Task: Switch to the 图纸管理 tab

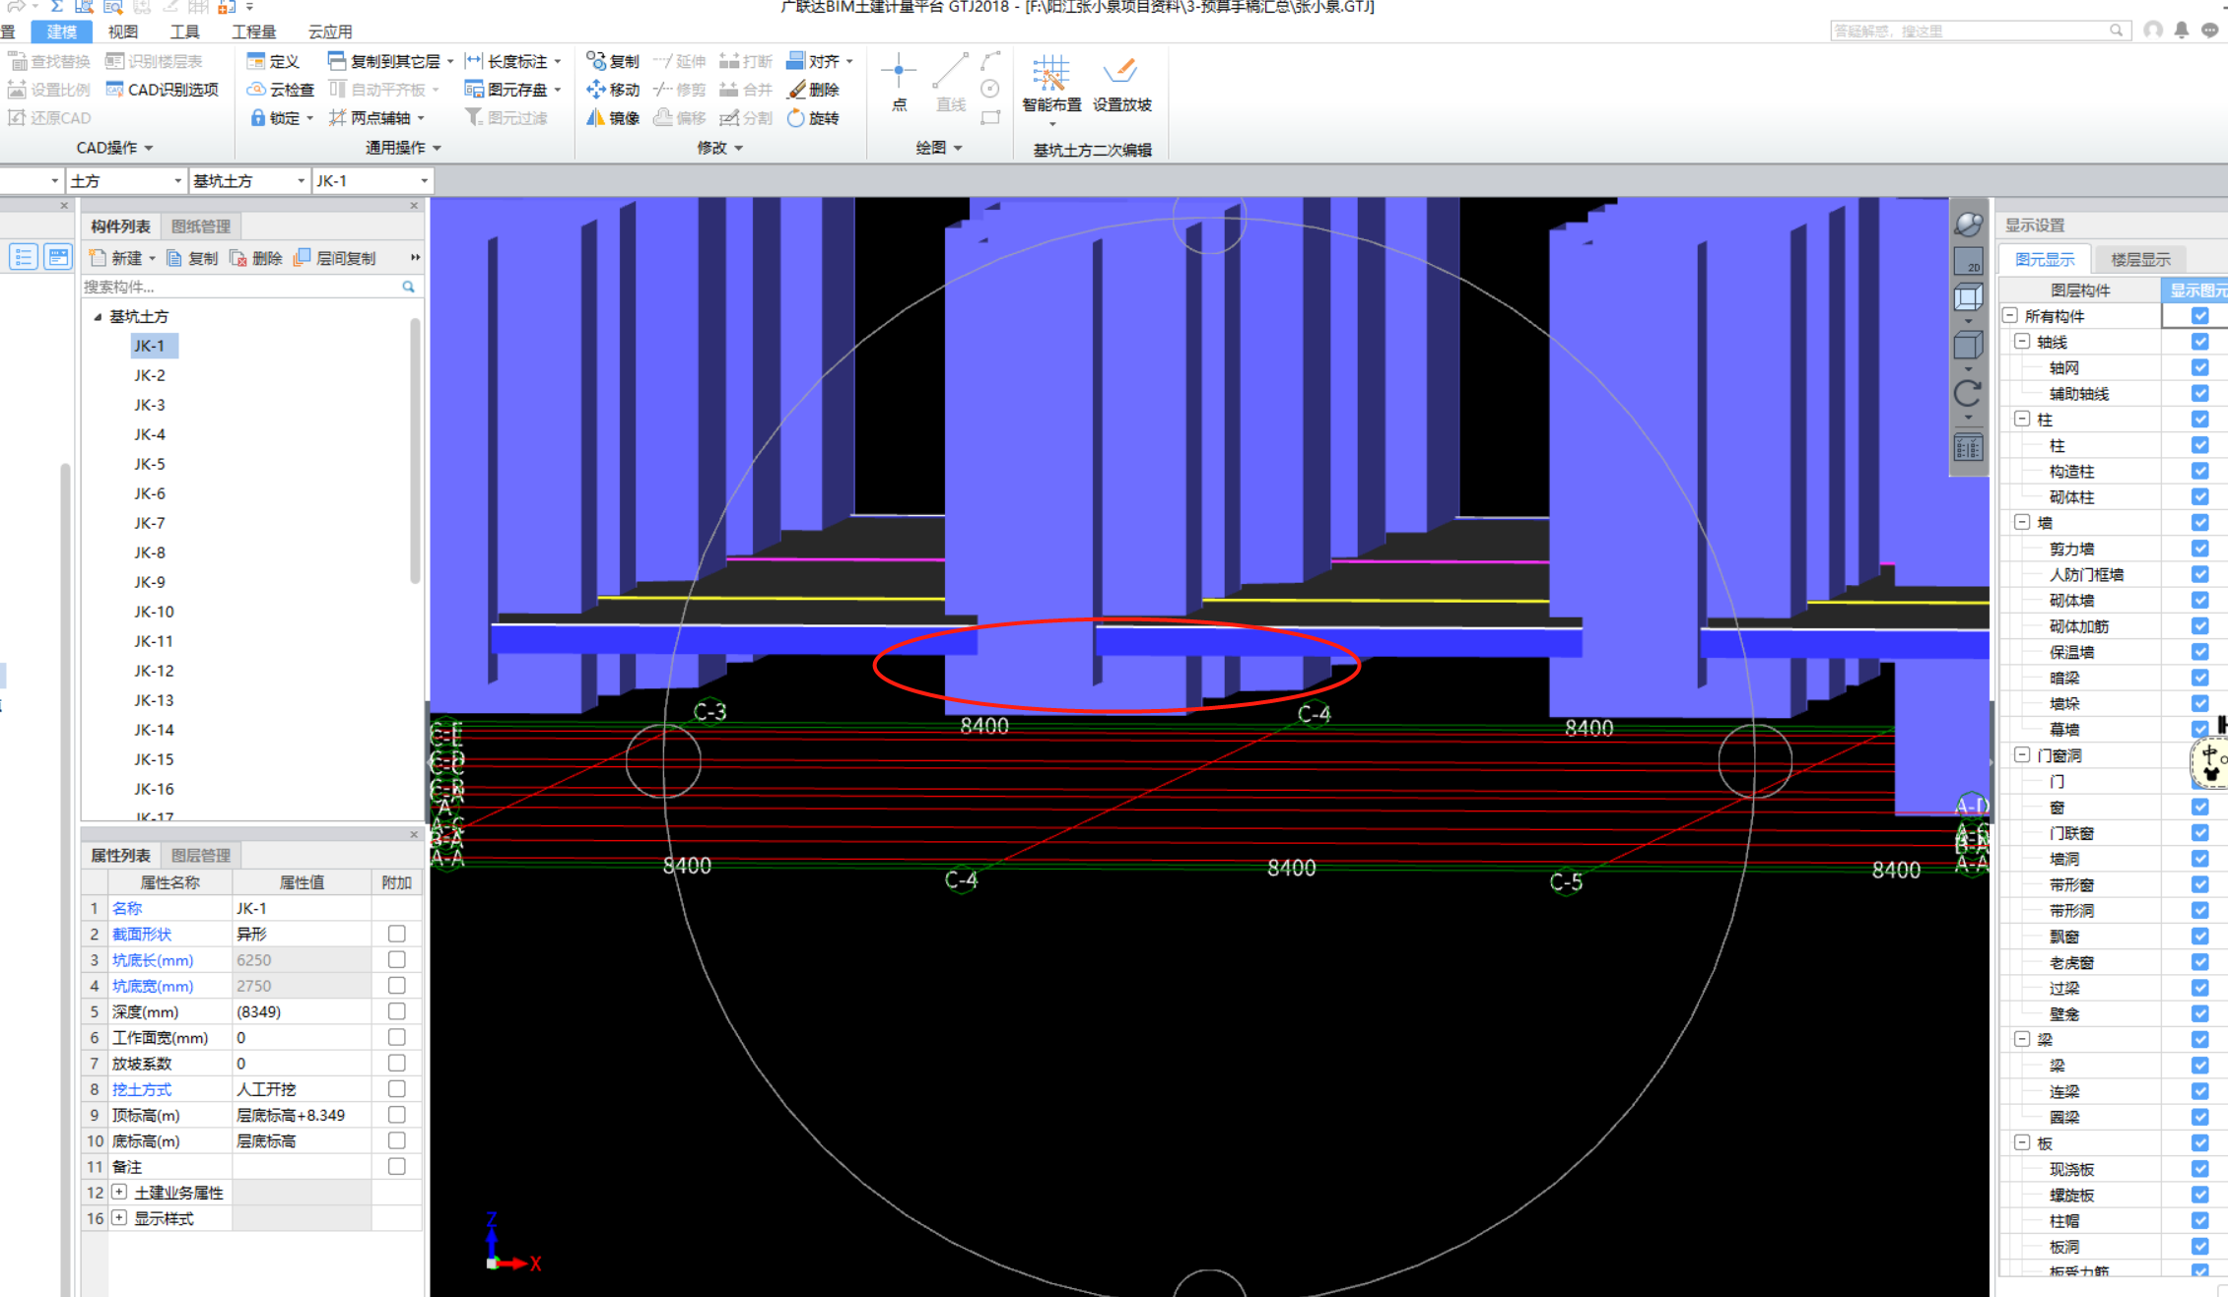Action: click(x=201, y=227)
